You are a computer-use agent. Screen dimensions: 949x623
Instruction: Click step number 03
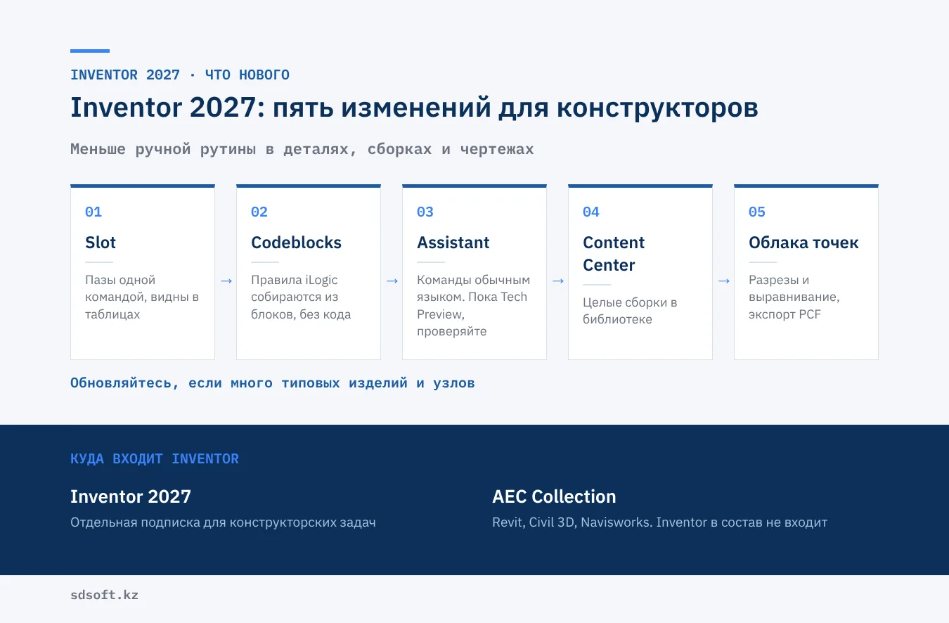(x=425, y=212)
